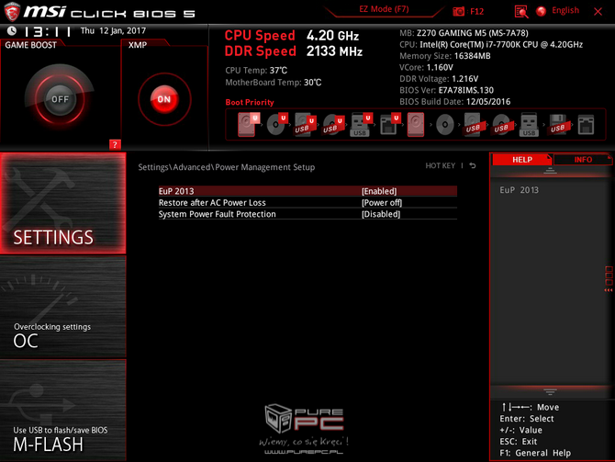The image size is (615, 462).
Task: Open the [Disabled] value for Fault Protection
Action: point(381,214)
